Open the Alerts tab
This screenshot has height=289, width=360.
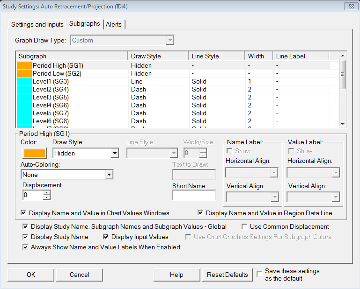(x=114, y=24)
